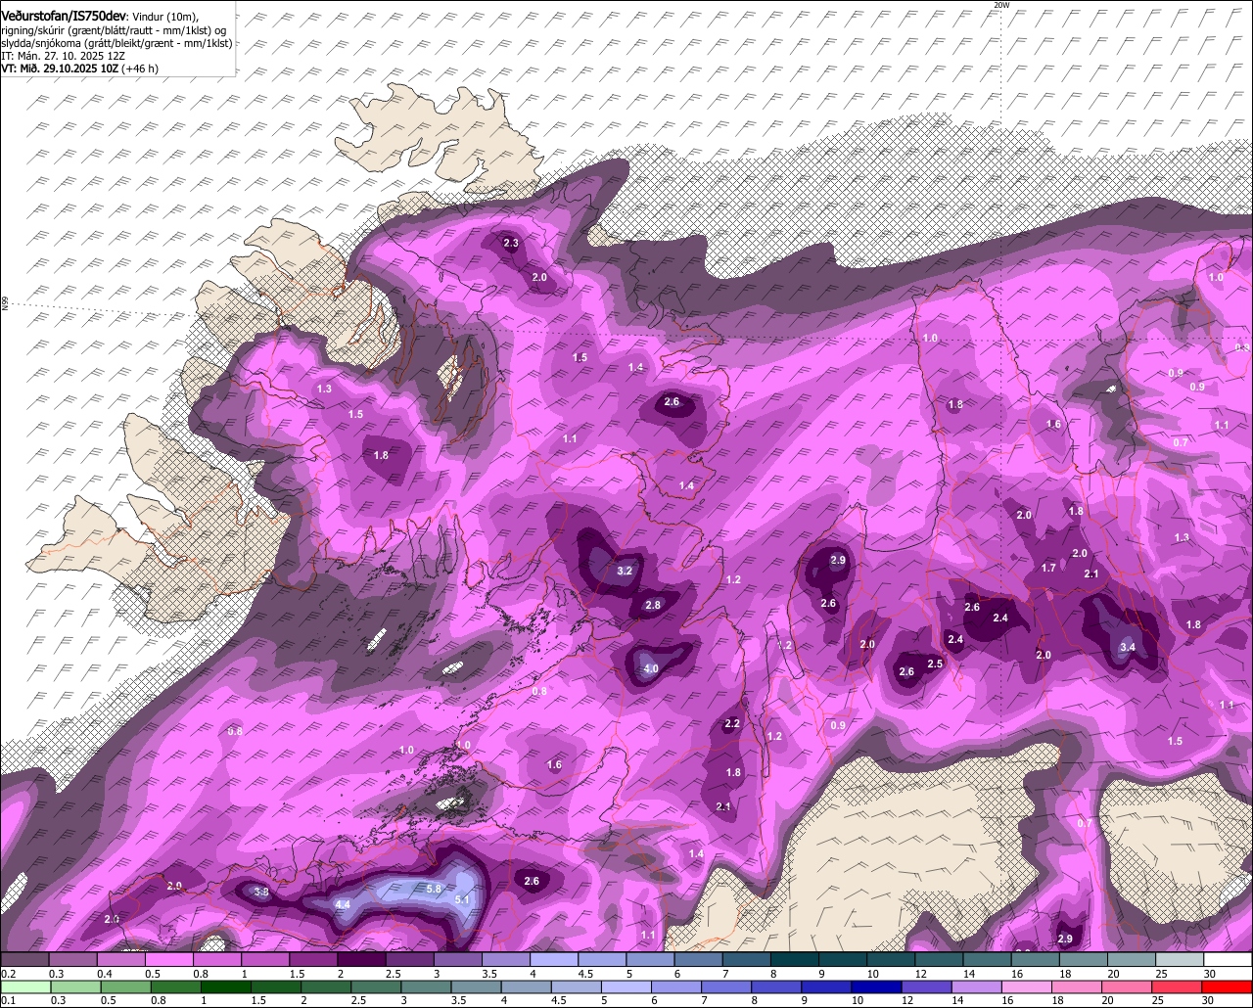Click the pale green 0.1 swatch in lower legend
The image size is (1253, 1008).
[x=24, y=985]
